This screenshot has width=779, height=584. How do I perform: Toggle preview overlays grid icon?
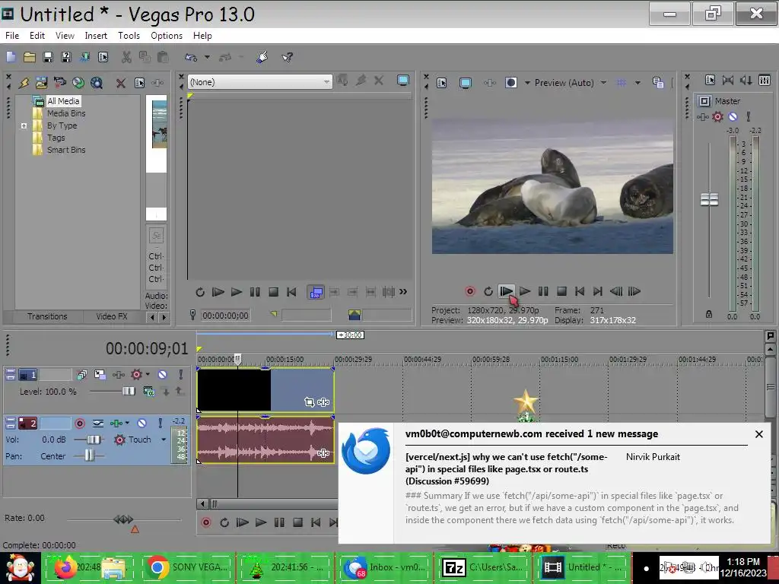coord(621,83)
